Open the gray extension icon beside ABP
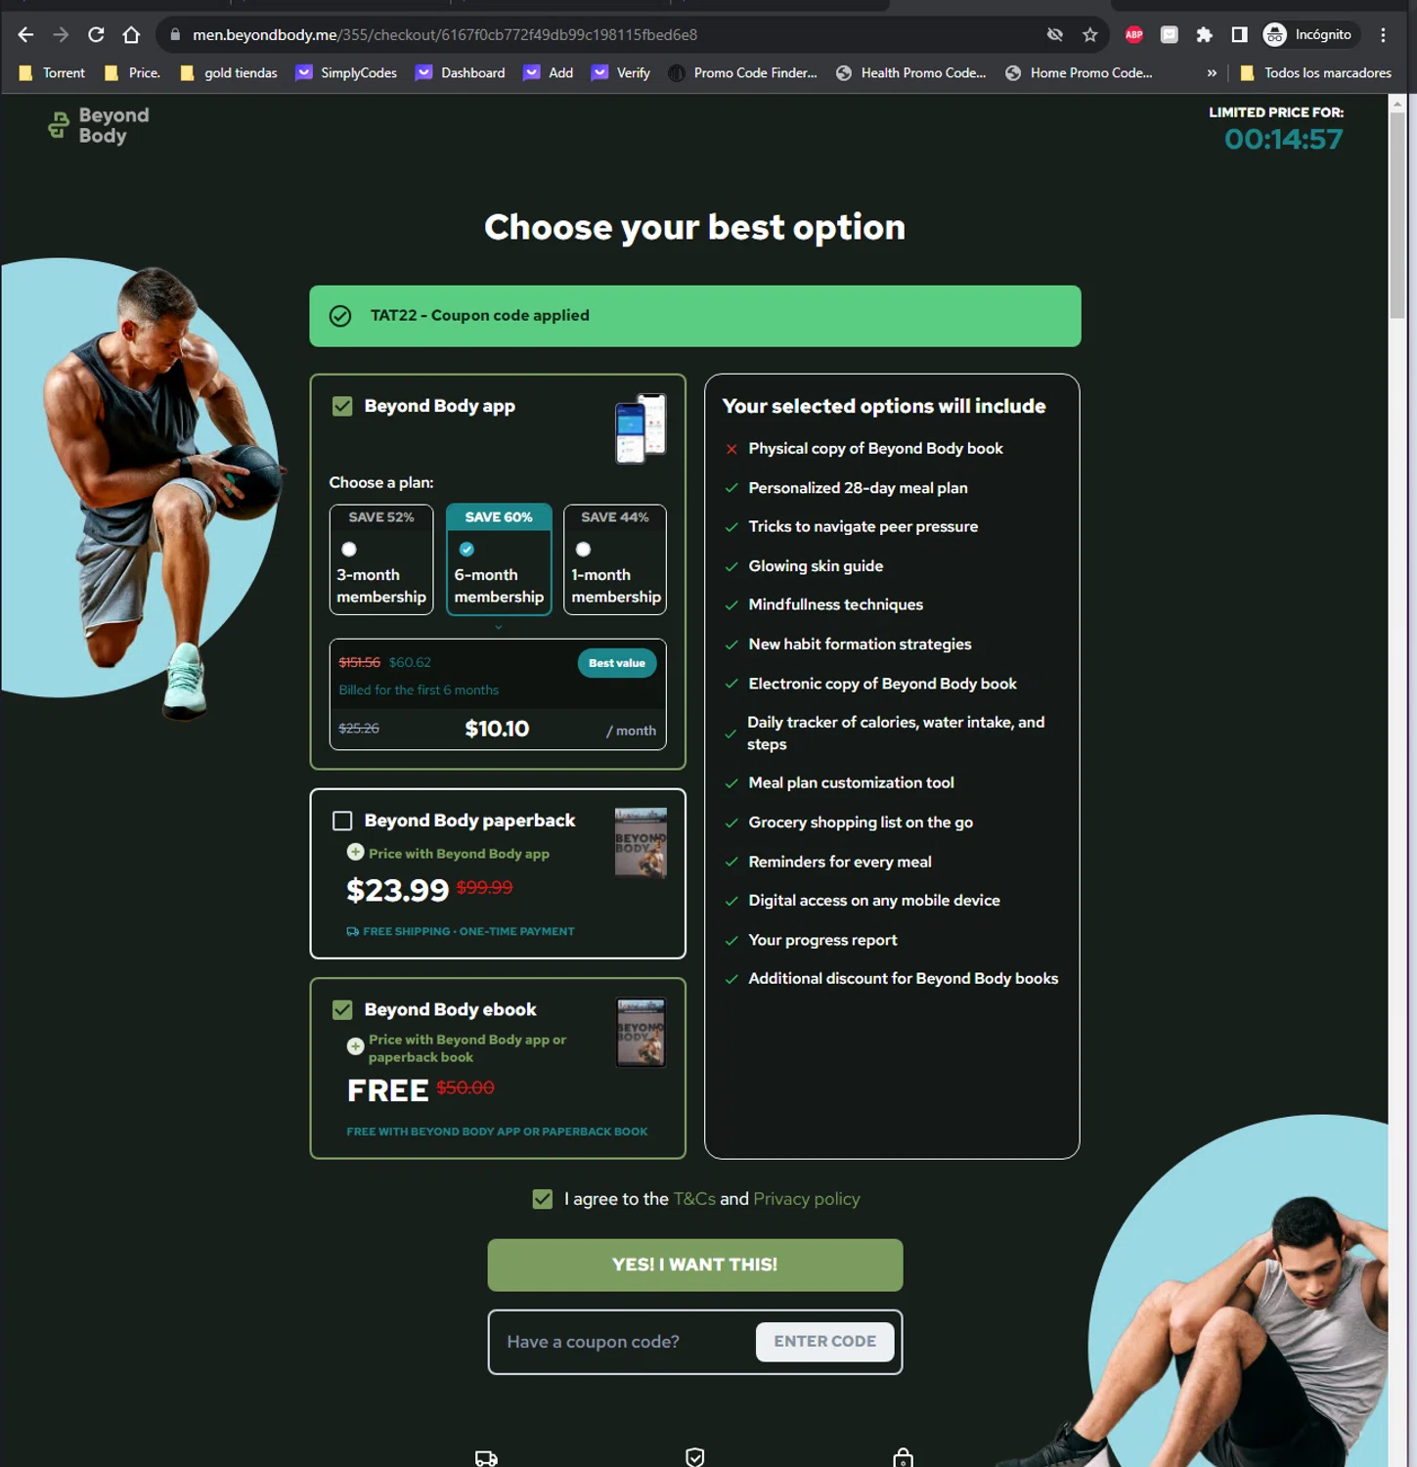This screenshot has width=1417, height=1467. coord(1169,35)
